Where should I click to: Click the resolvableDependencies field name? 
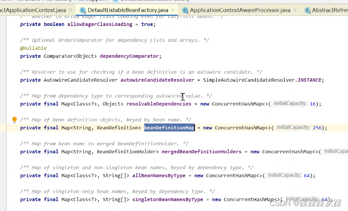[x=158, y=104]
